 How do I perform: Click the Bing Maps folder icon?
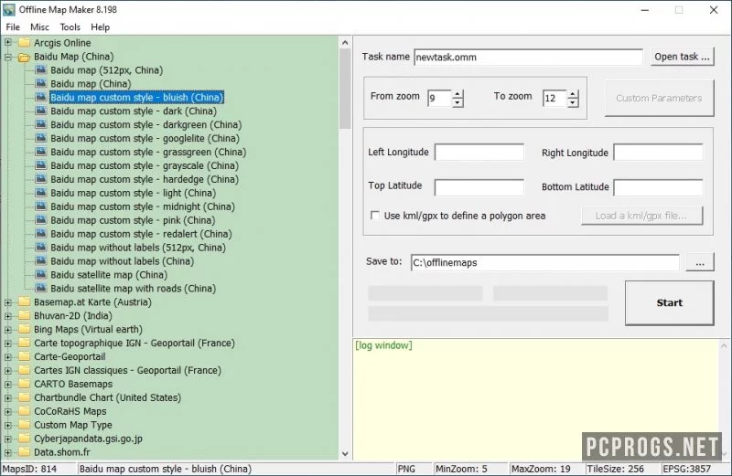tap(25, 329)
